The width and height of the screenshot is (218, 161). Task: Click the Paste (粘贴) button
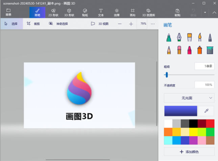[177, 13]
